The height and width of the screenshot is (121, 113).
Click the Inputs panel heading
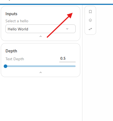click(x=11, y=14)
